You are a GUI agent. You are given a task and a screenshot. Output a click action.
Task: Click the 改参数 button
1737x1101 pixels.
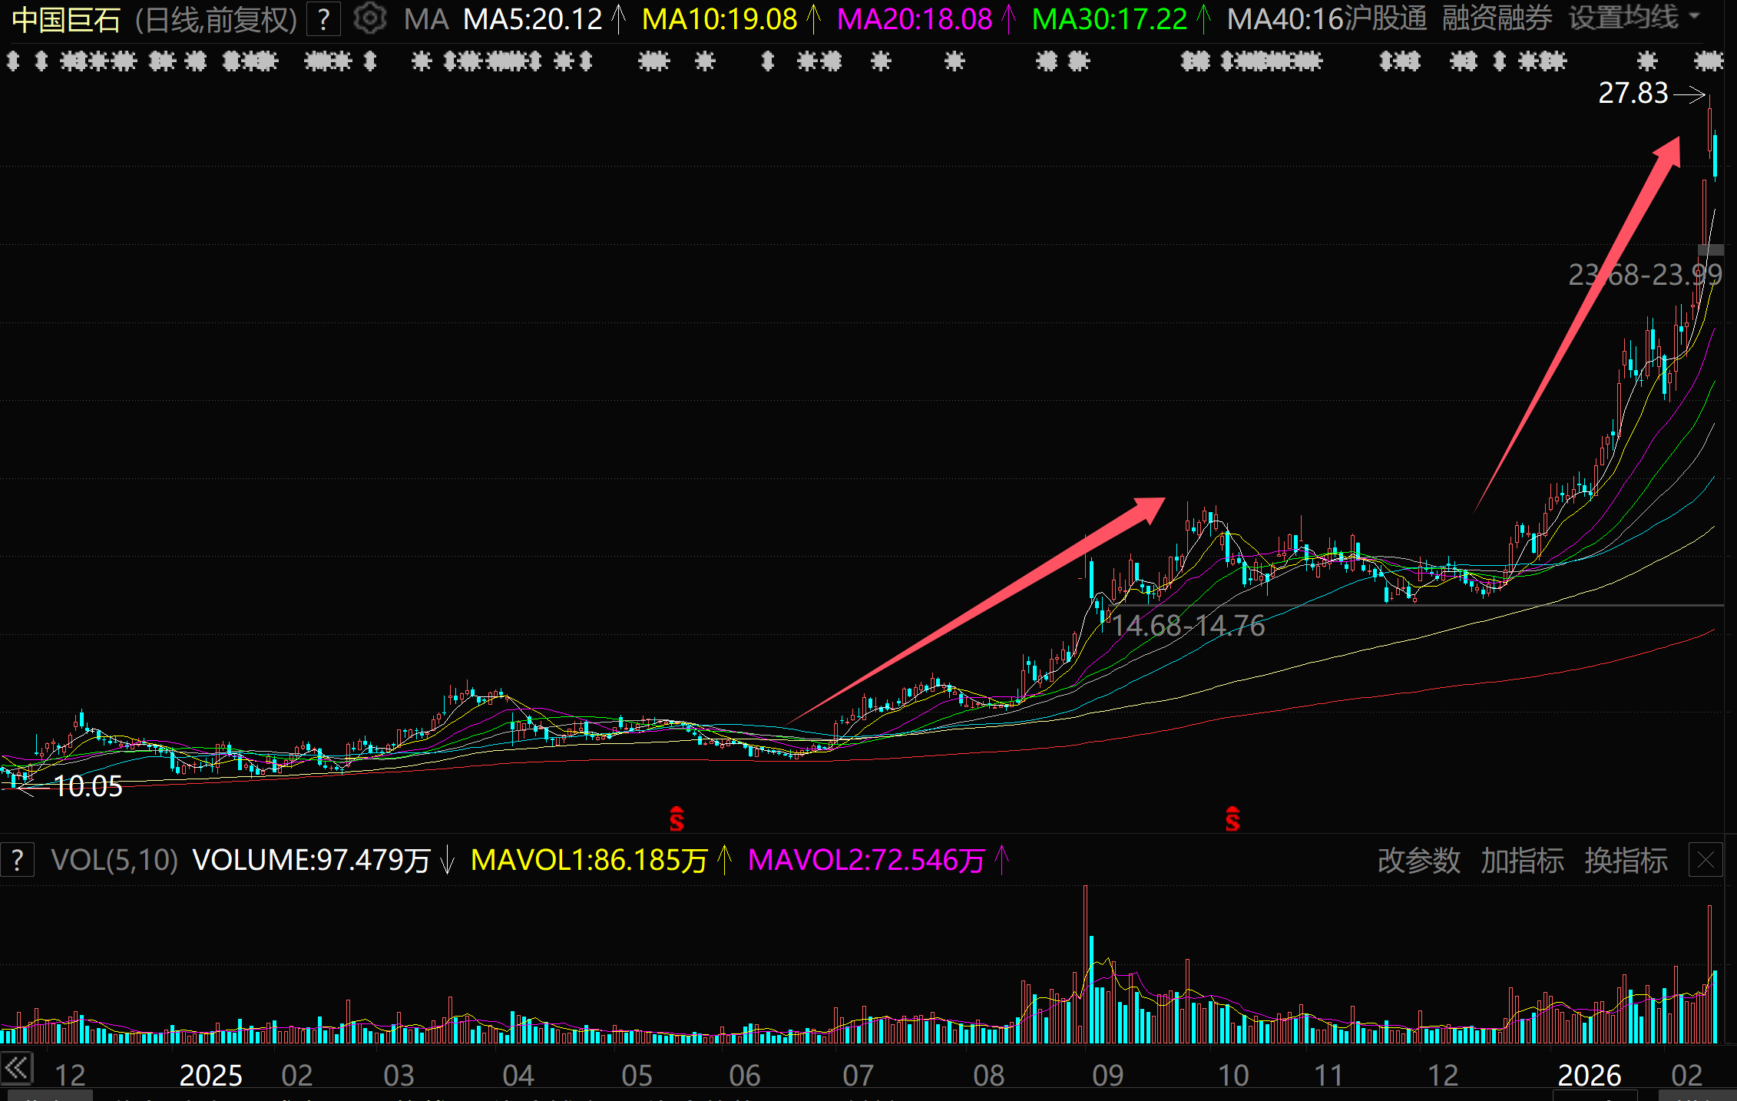click(x=1419, y=861)
